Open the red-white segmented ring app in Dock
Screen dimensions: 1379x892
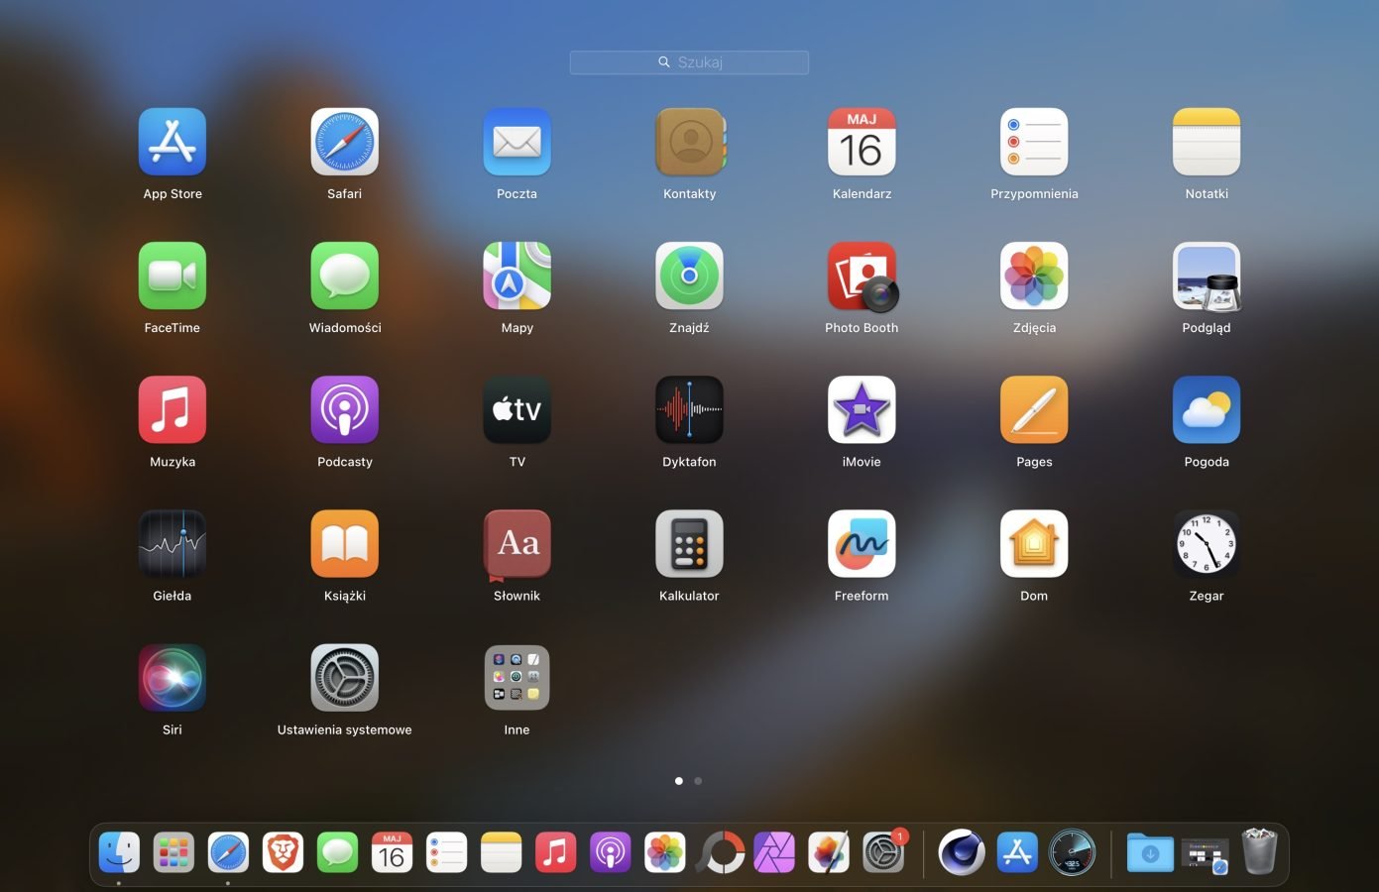click(x=720, y=852)
